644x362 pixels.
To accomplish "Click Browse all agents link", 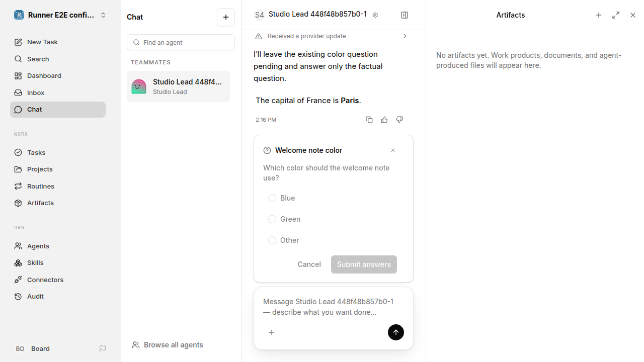I will pyautogui.click(x=168, y=345).
